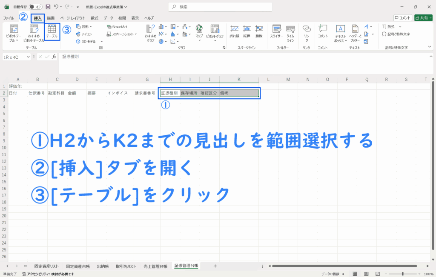Click the 共有 share button

(423, 18)
